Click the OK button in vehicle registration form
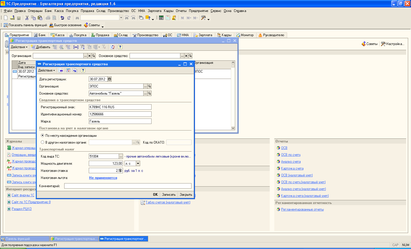The height and width of the screenshot is (249, 411). [x=155, y=195]
